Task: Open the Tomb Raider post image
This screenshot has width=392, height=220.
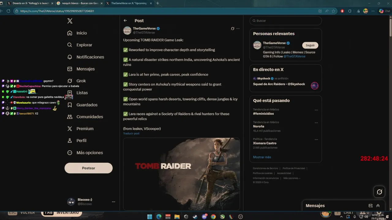Action: click(182, 174)
